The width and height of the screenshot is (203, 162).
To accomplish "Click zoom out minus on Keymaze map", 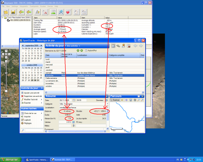I will pos(6,91).
